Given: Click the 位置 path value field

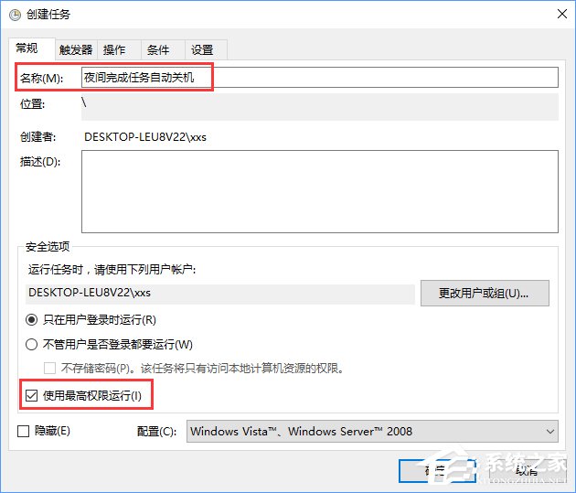Looking at the screenshot, I should coord(320,106).
